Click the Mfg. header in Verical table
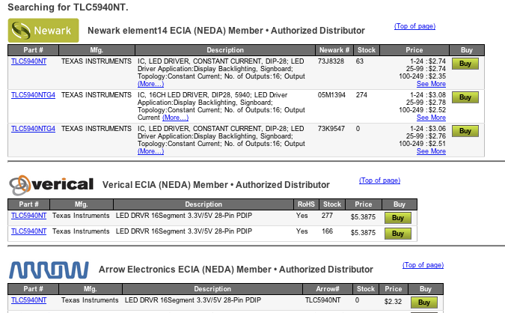505x313 pixels. [81, 204]
